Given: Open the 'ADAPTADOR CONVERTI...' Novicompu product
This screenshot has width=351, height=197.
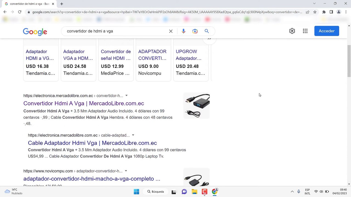Looking at the screenshot, I should 153,60.
